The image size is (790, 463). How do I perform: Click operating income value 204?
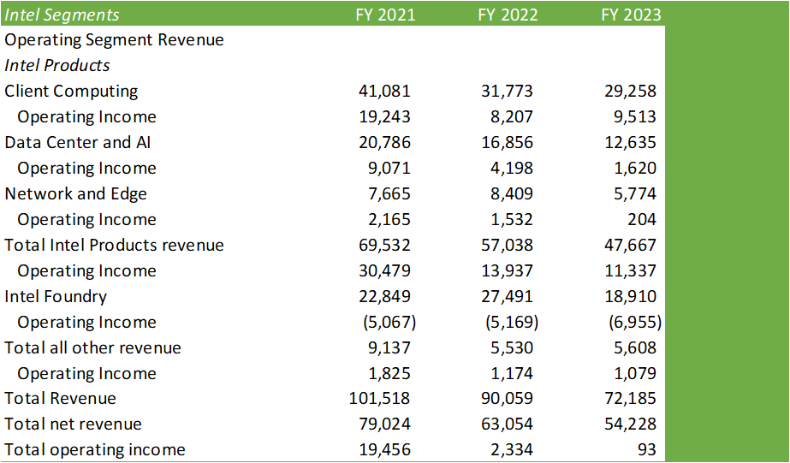(642, 220)
